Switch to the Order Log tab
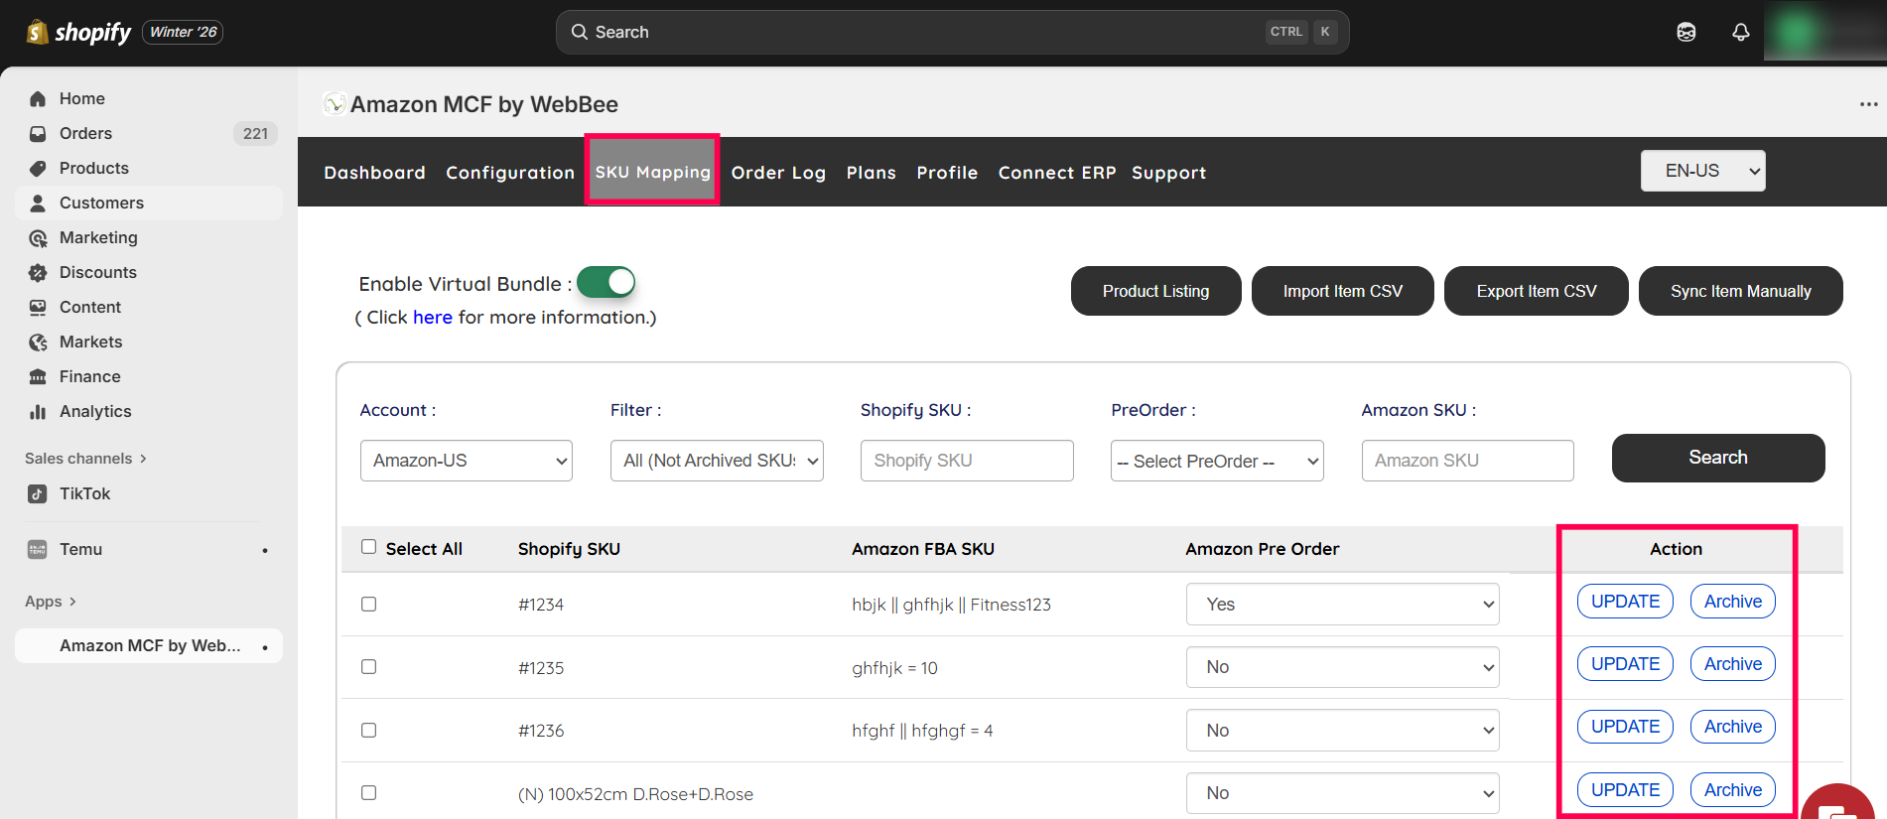 (778, 173)
